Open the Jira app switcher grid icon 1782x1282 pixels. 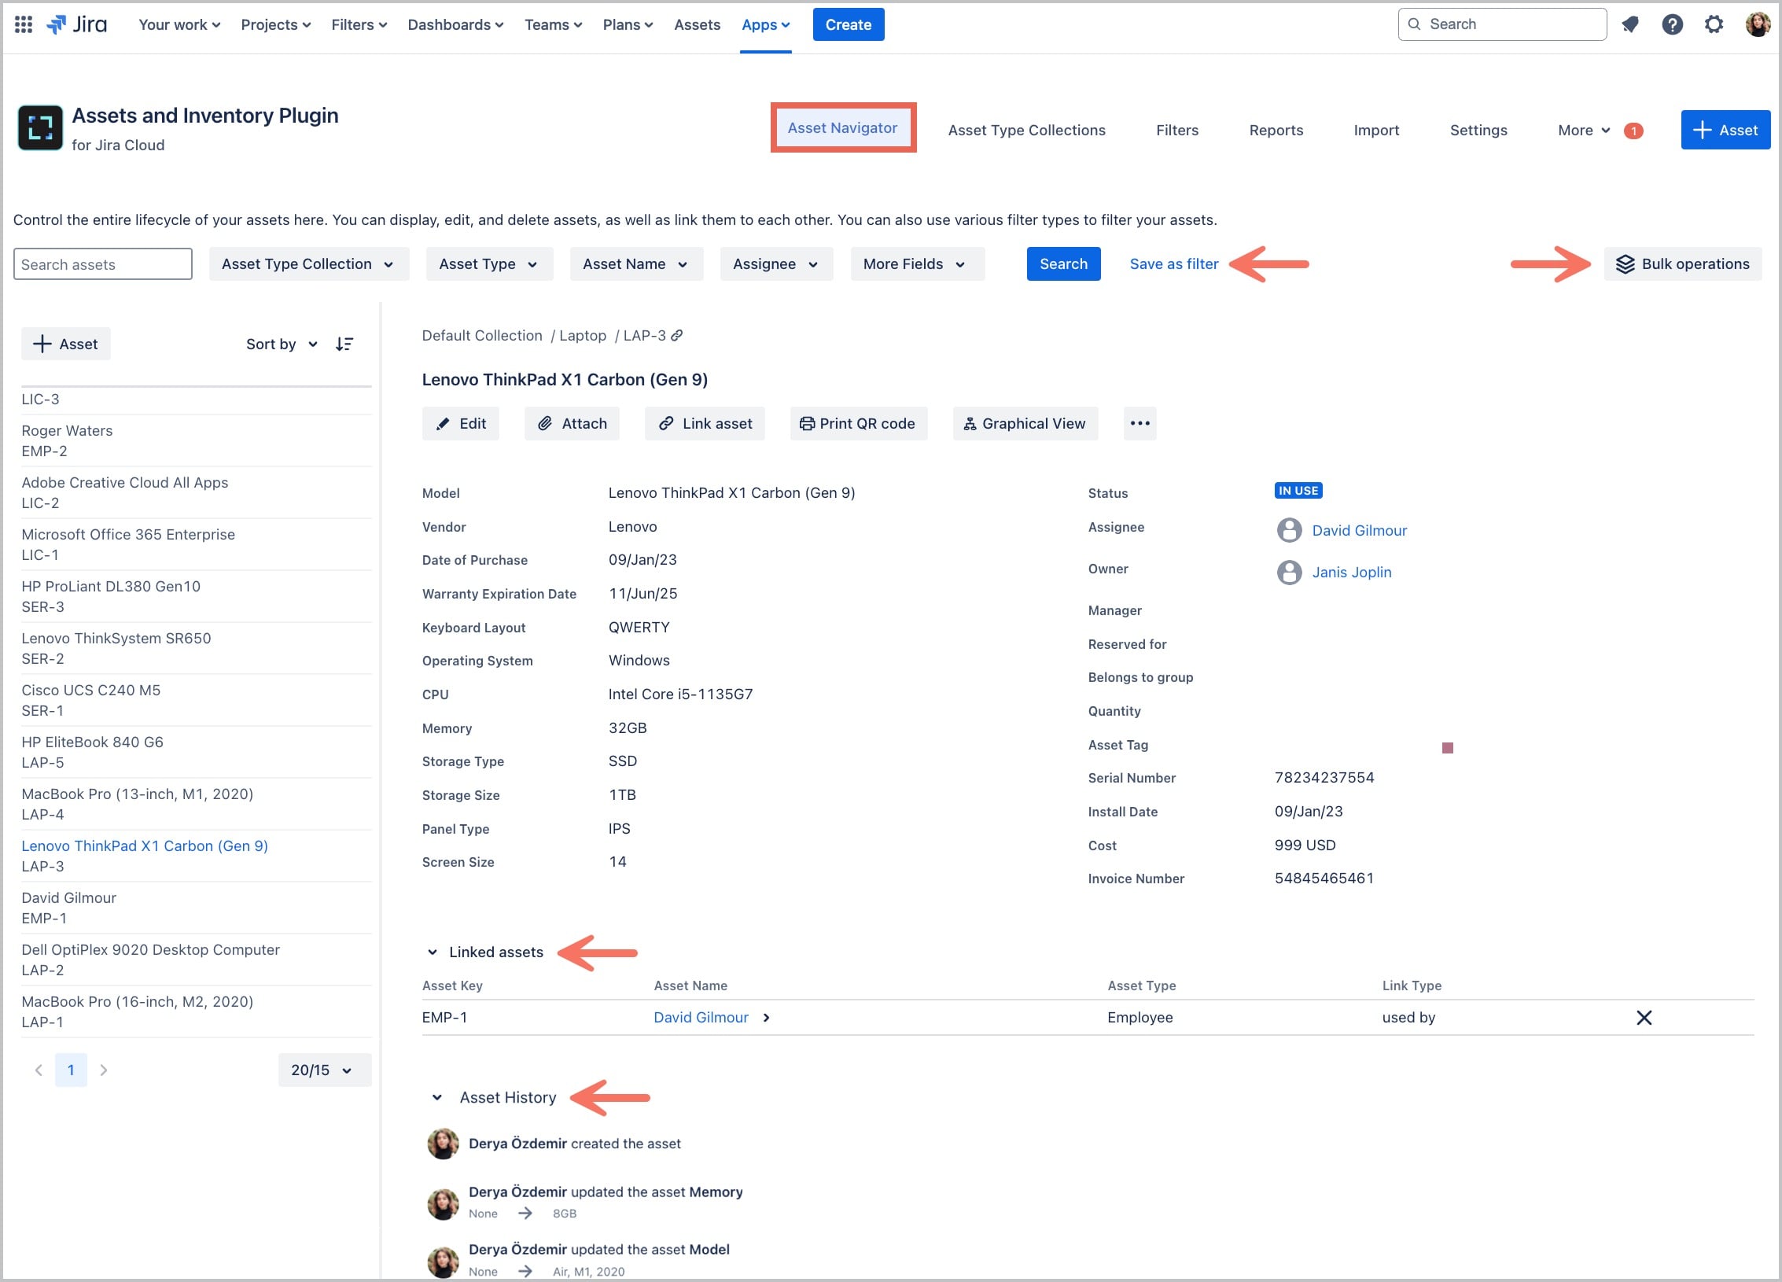coord(24,24)
